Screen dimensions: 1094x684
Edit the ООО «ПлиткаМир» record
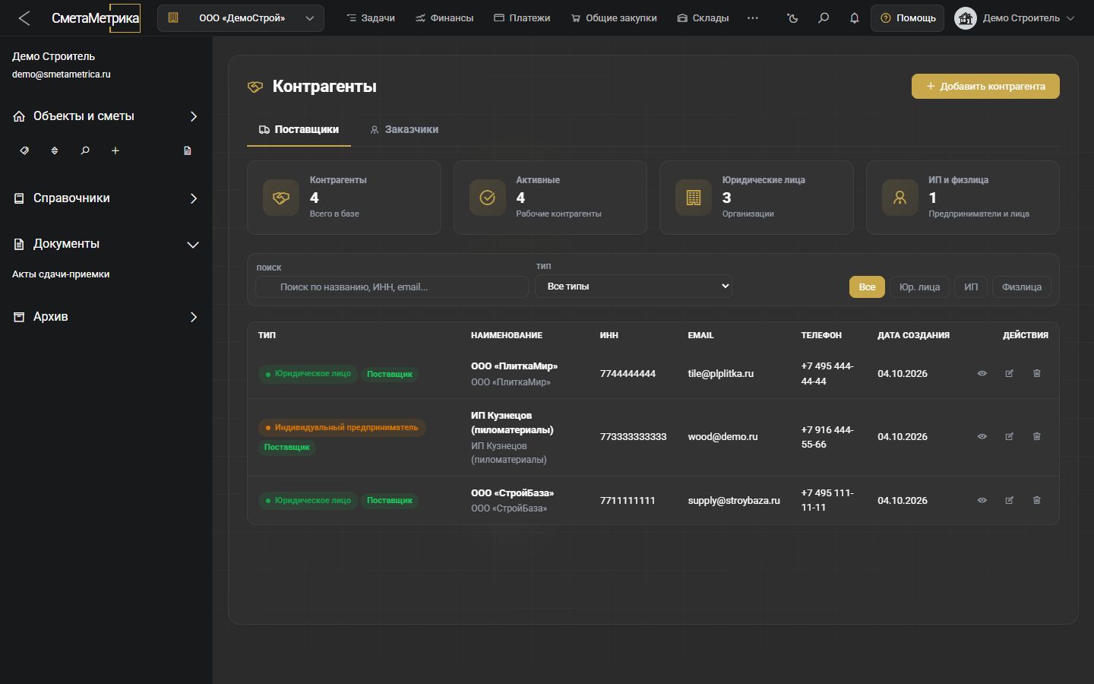coord(1009,373)
